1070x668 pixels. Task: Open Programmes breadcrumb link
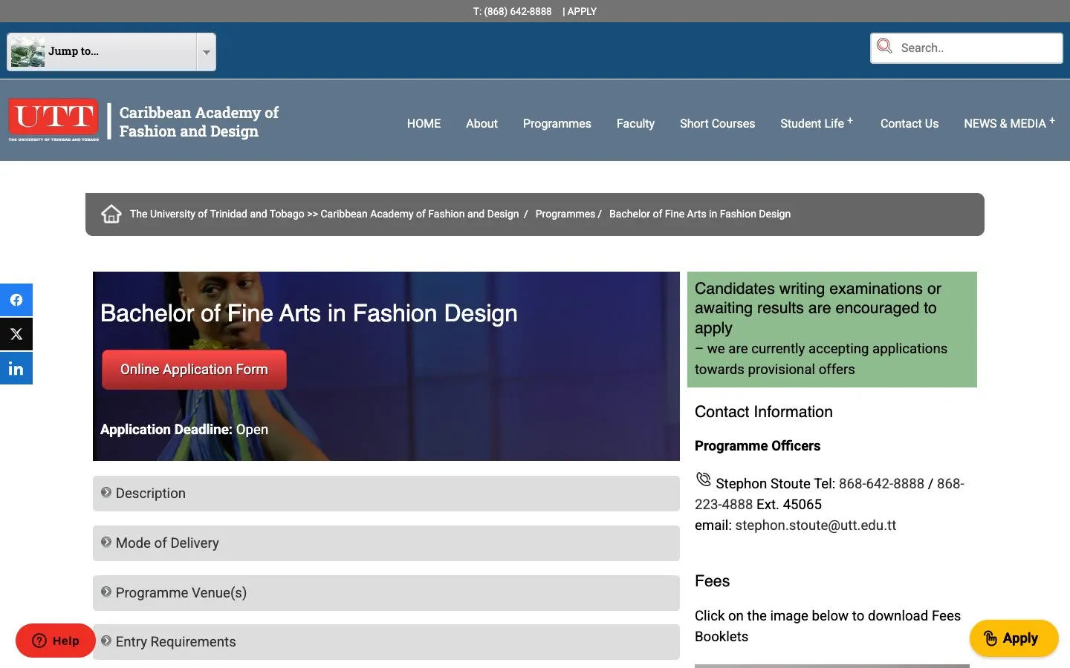(565, 214)
